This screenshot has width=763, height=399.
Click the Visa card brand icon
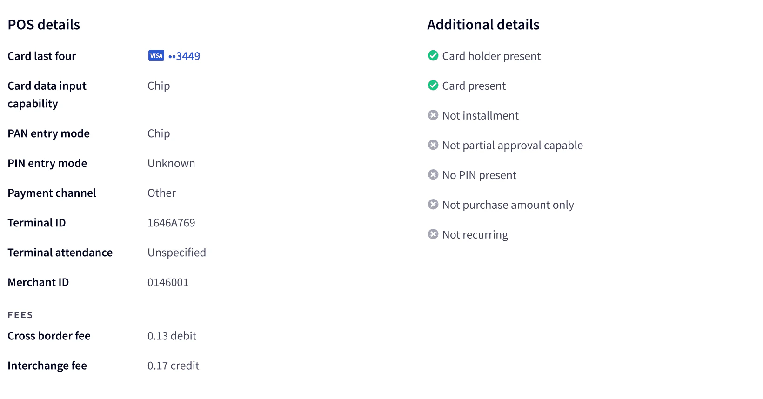click(156, 56)
